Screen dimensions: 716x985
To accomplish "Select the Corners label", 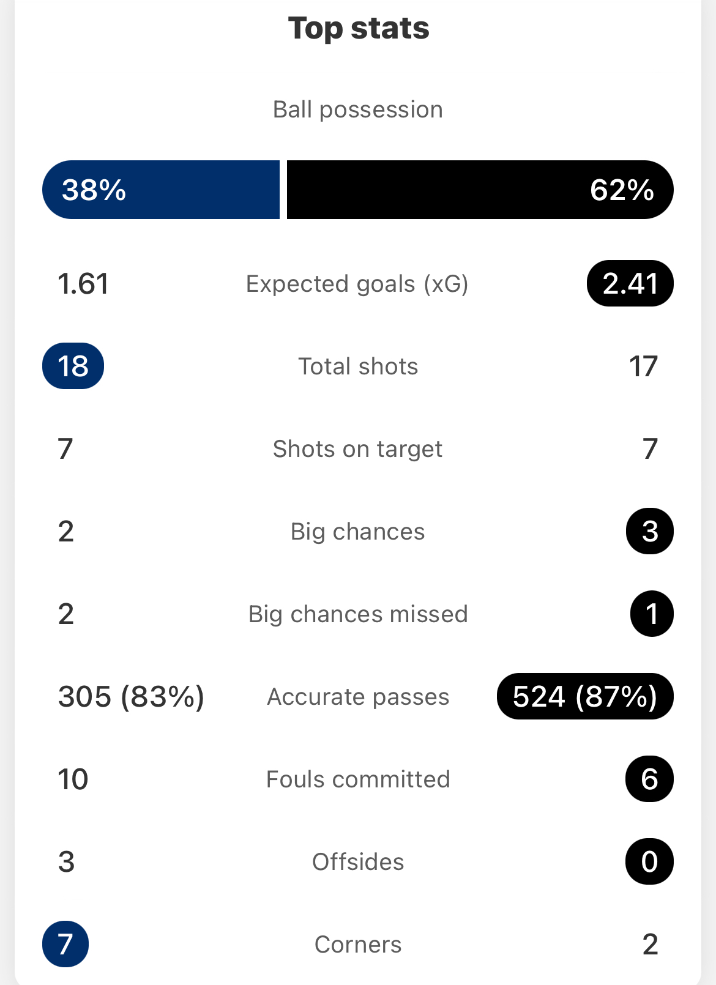I will (358, 945).
